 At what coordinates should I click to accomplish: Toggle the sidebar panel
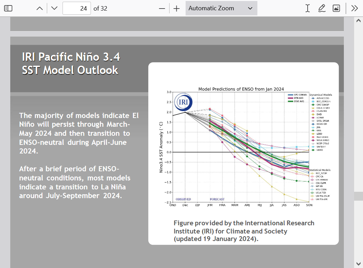coord(8,8)
